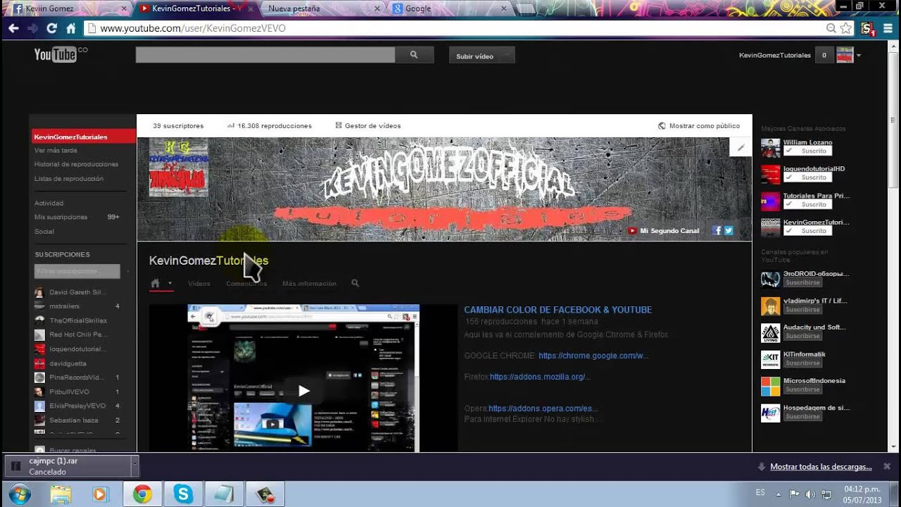The width and height of the screenshot is (901, 507).
Task: Open Audacity und Soft channel avatar
Action: [770, 332]
